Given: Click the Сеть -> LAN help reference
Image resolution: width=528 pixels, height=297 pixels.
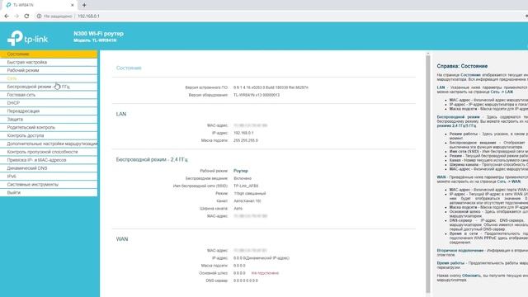Looking at the screenshot, I should 502,92.
